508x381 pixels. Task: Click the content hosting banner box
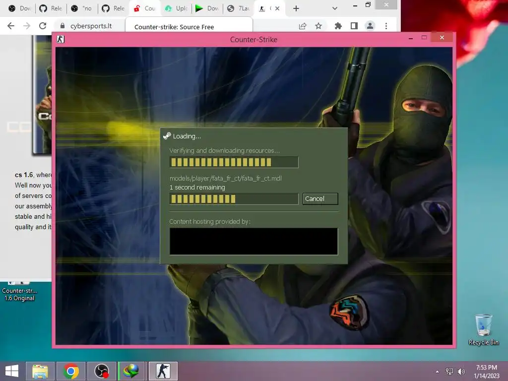[254, 242]
